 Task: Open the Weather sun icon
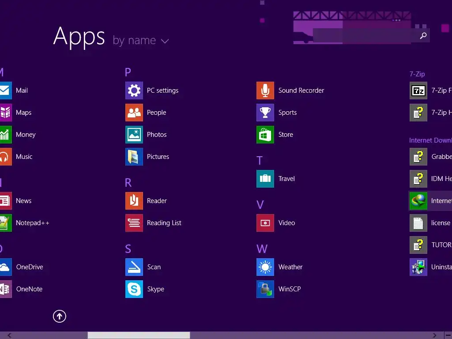(x=265, y=267)
